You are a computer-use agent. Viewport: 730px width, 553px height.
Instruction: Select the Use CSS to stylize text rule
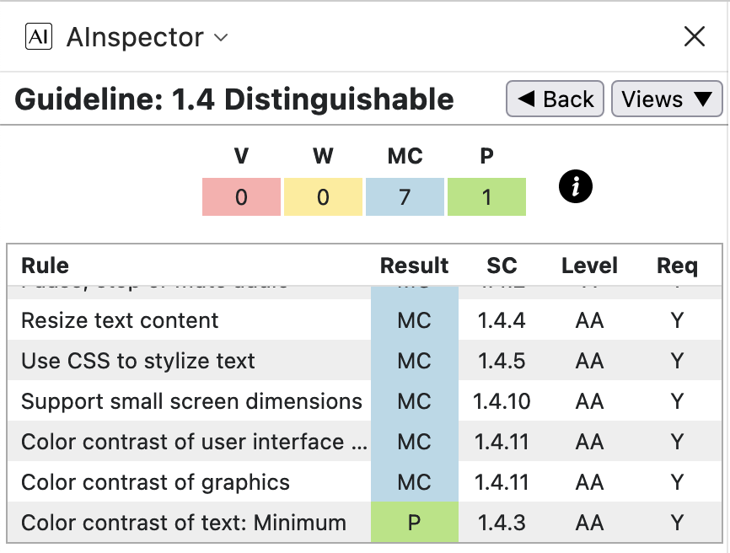[x=138, y=361]
